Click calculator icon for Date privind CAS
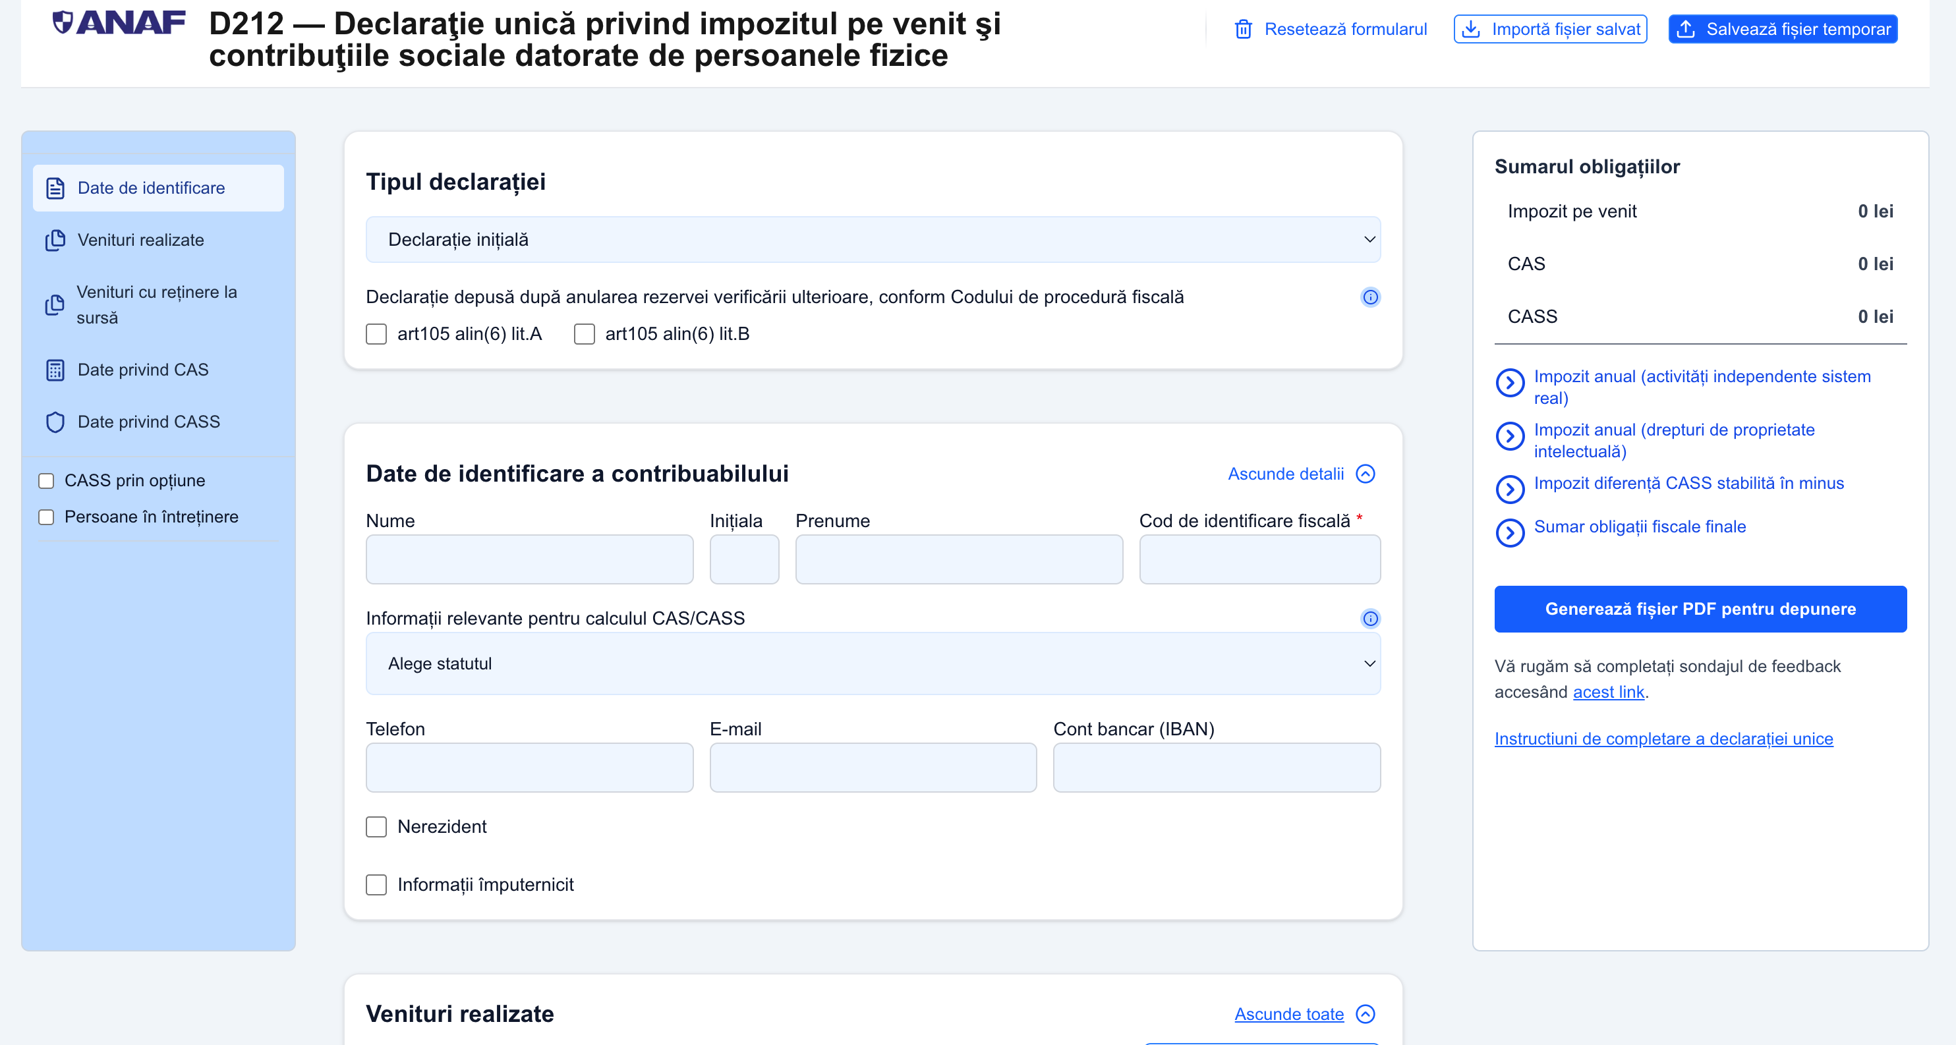The height and width of the screenshot is (1045, 1956). pos(55,370)
